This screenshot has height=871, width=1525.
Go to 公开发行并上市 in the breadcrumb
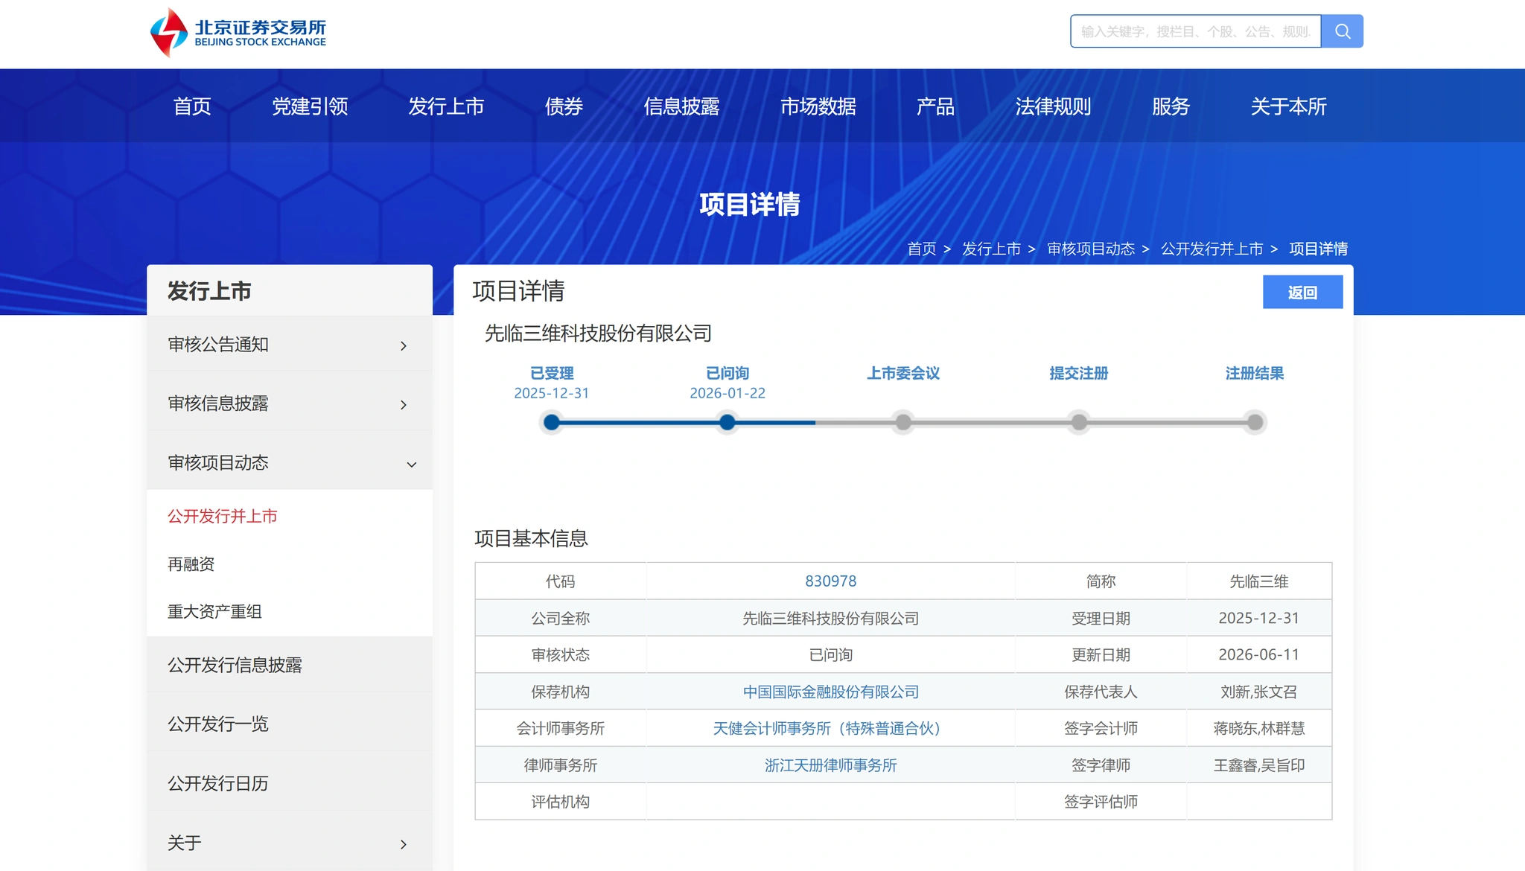(x=1212, y=249)
